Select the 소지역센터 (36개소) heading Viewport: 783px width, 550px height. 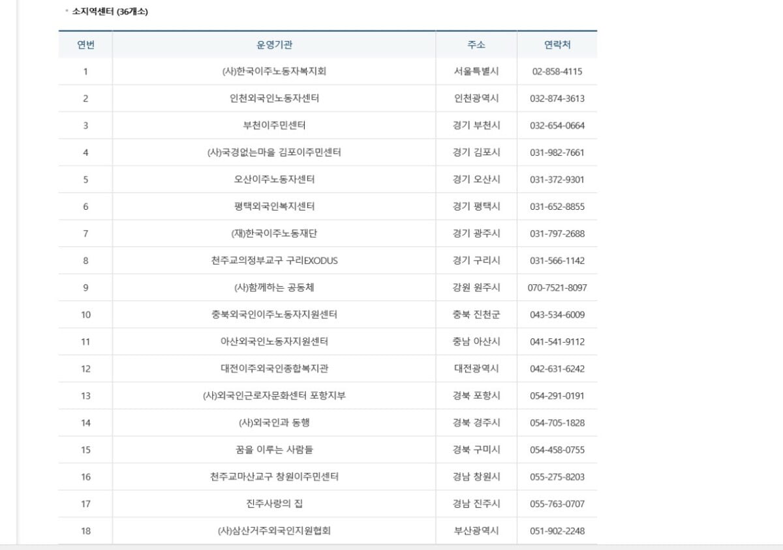click(110, 11)
